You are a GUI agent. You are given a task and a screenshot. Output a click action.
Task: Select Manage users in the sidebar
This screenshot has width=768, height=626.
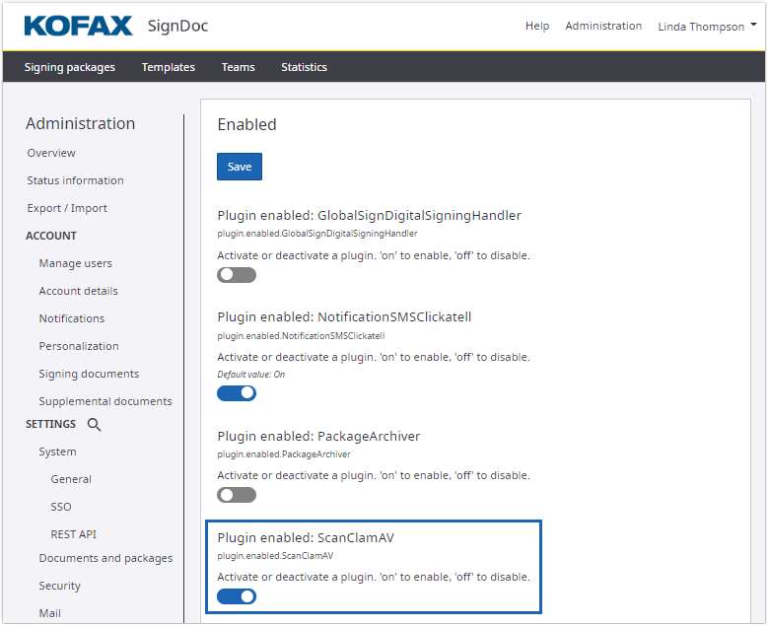75,263
